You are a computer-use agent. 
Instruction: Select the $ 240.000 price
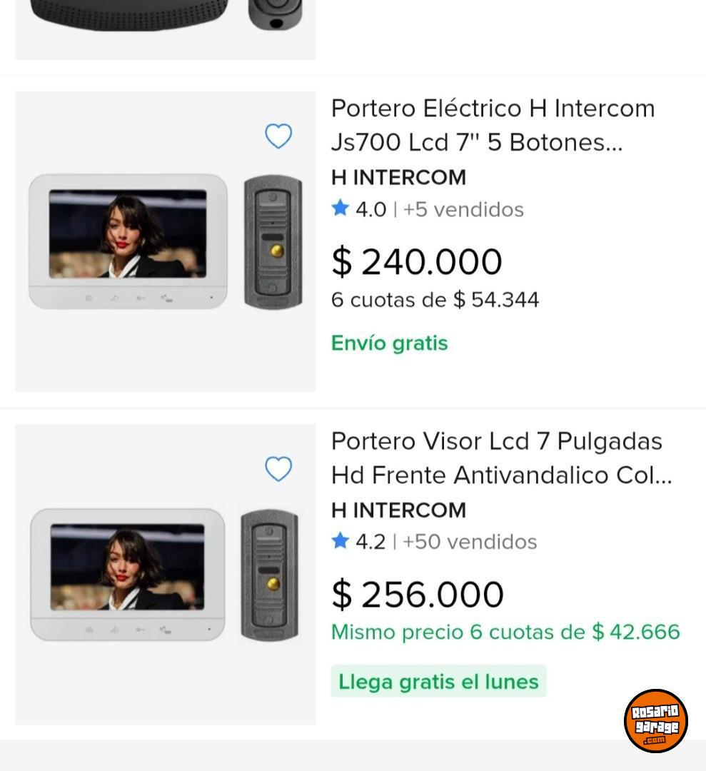(417, 261)
